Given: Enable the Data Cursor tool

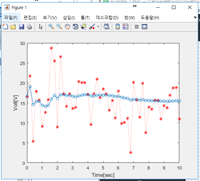Looking at the screenshot, I should 84,27.
